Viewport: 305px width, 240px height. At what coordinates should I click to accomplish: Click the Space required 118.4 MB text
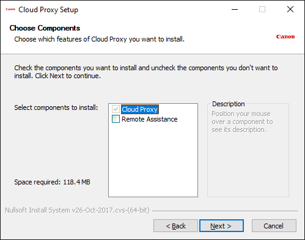coord(52,182)
